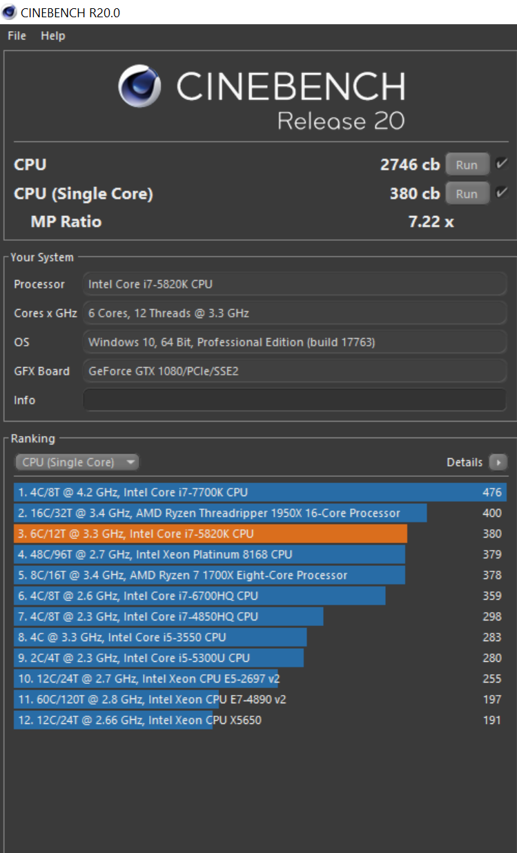Click the 380 cb single core score
The image size is (517, 853).
click(x=415, y=194)
